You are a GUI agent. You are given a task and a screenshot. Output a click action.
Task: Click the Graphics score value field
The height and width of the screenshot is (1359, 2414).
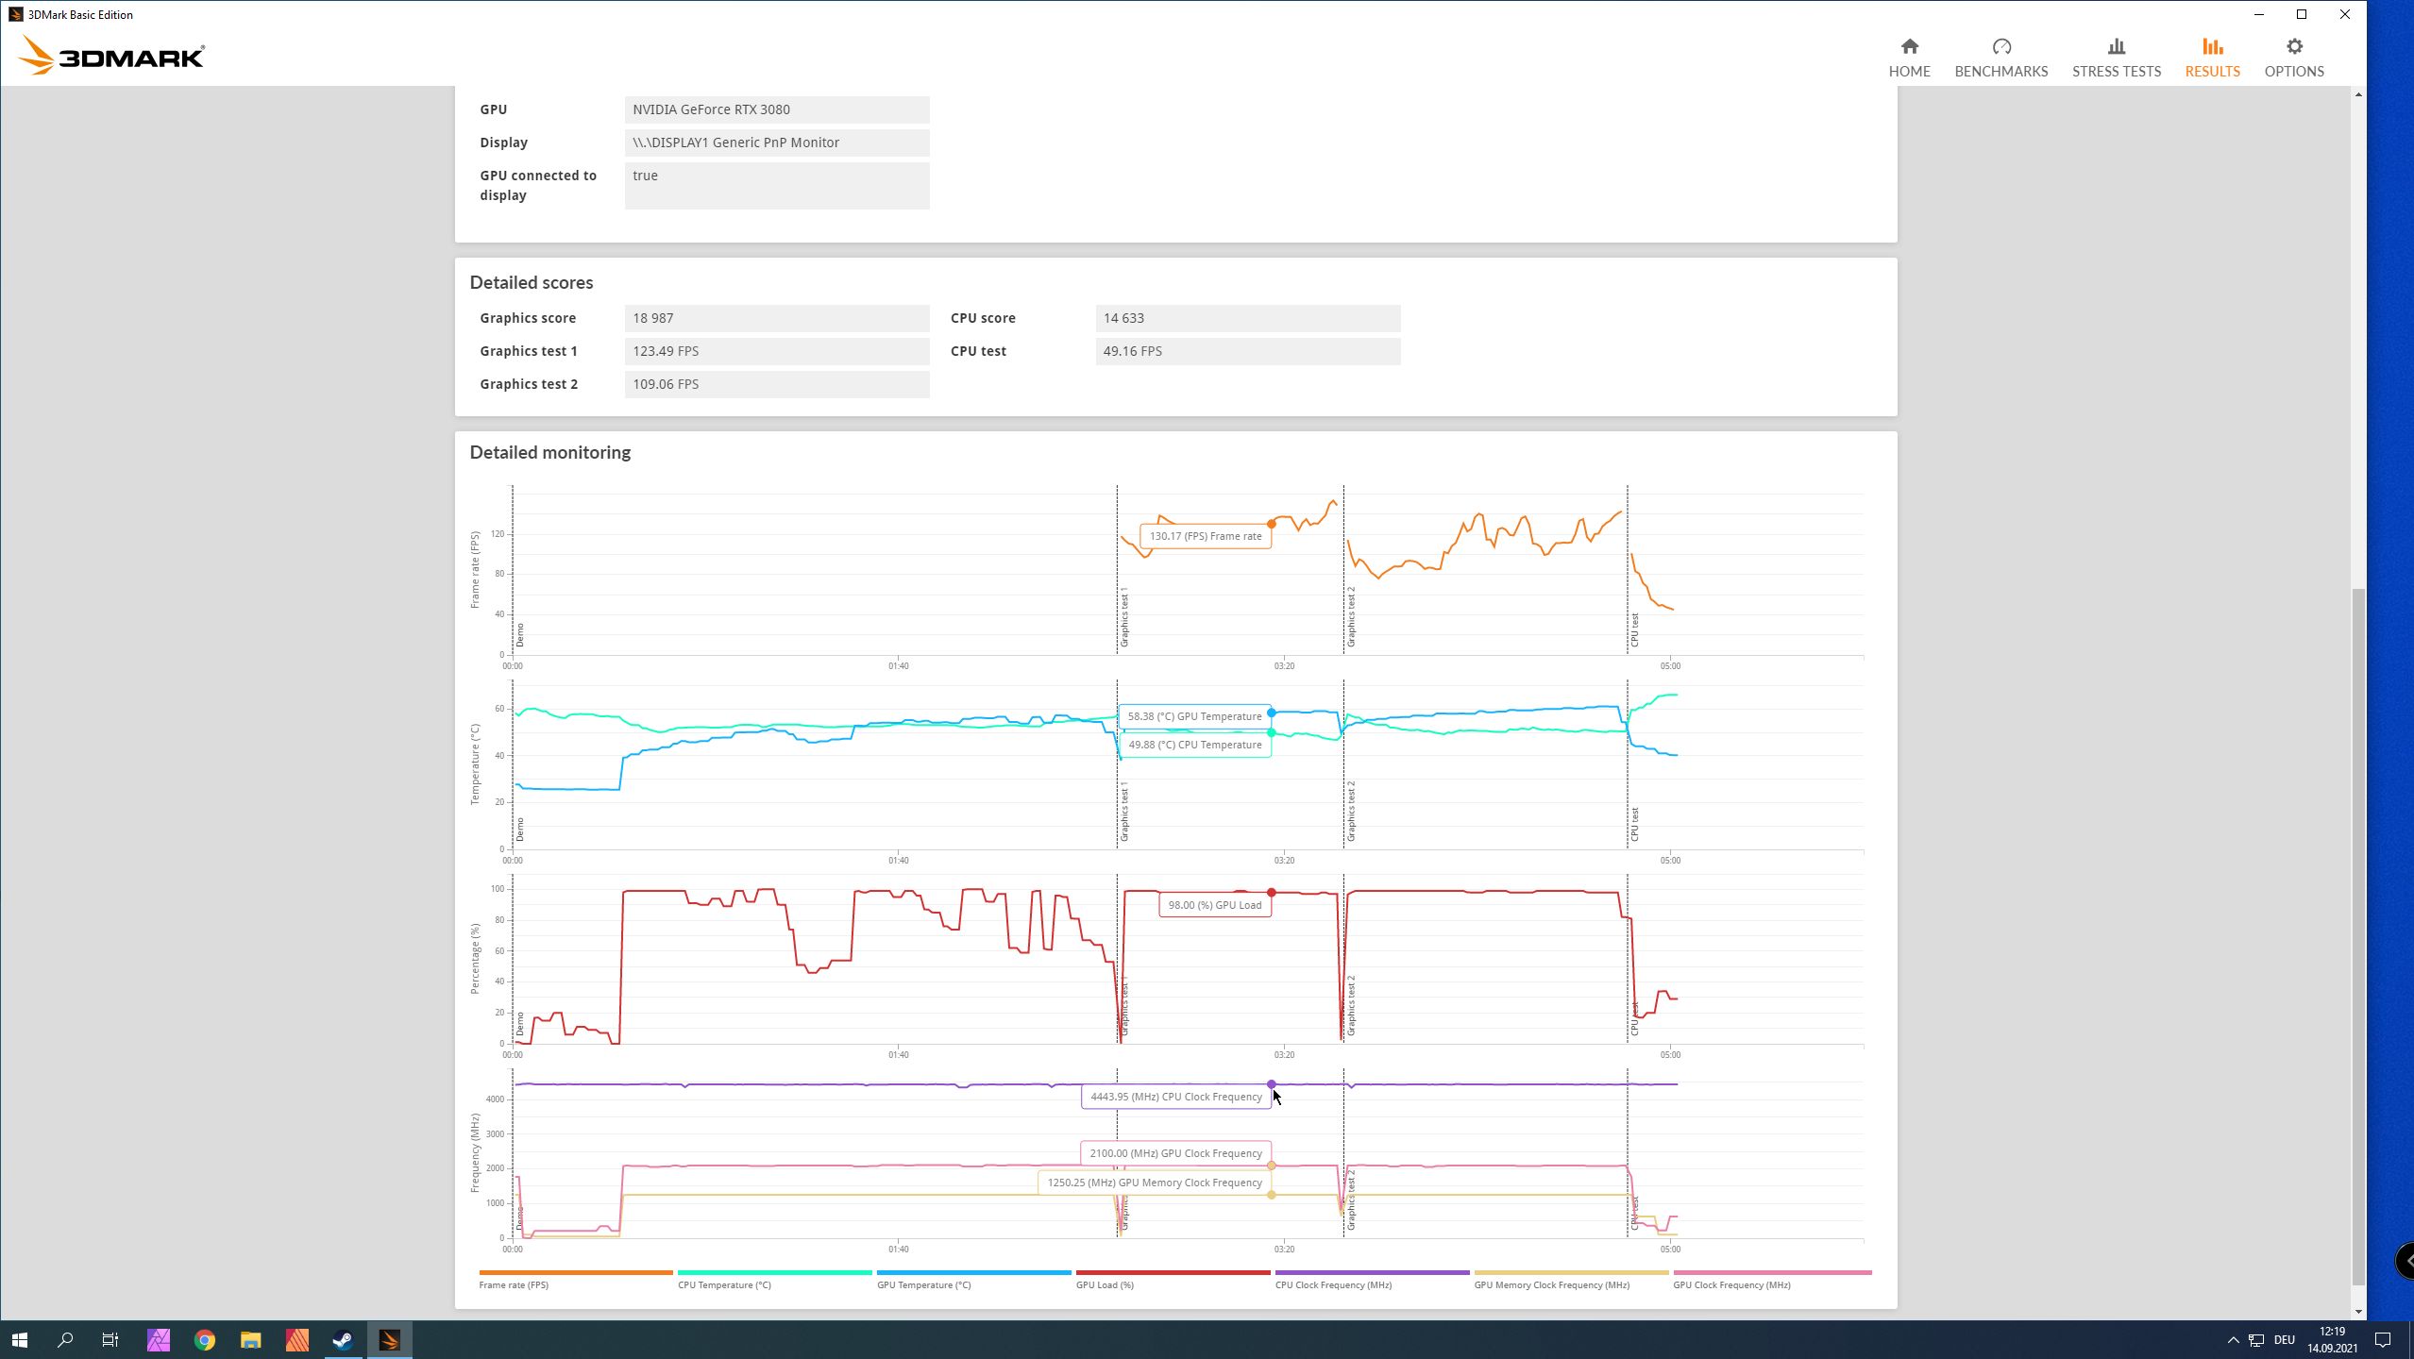(x=776, y=318)
